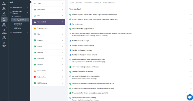This screenshot has width=193, height=101.
Task: Open the Research section icon
Action: tap(4, 8)
